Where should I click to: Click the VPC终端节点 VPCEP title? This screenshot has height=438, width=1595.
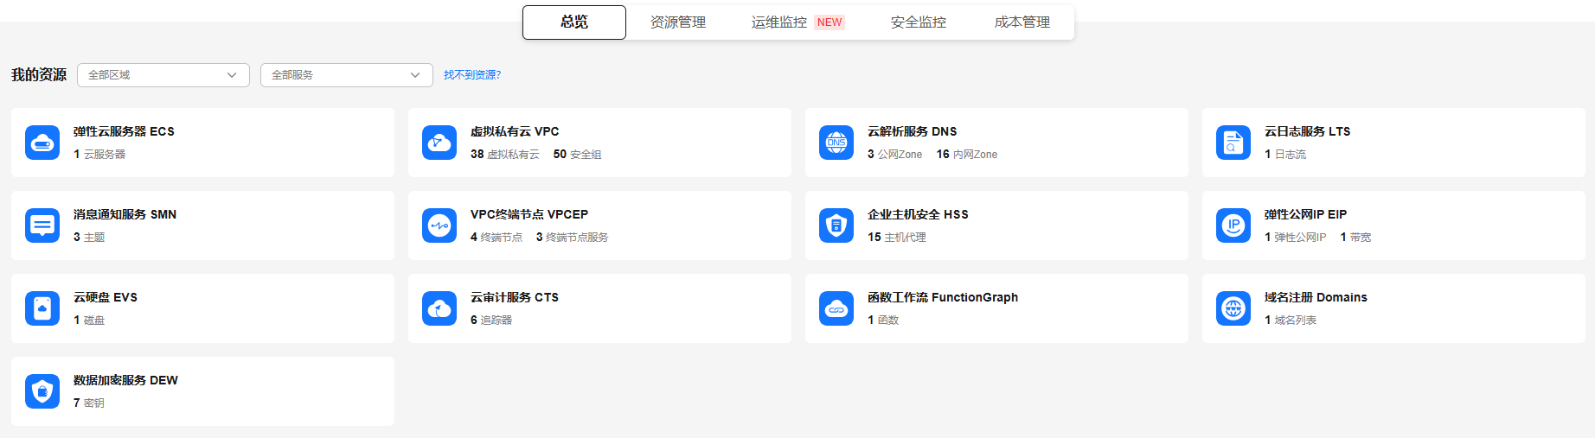[529, 214]
